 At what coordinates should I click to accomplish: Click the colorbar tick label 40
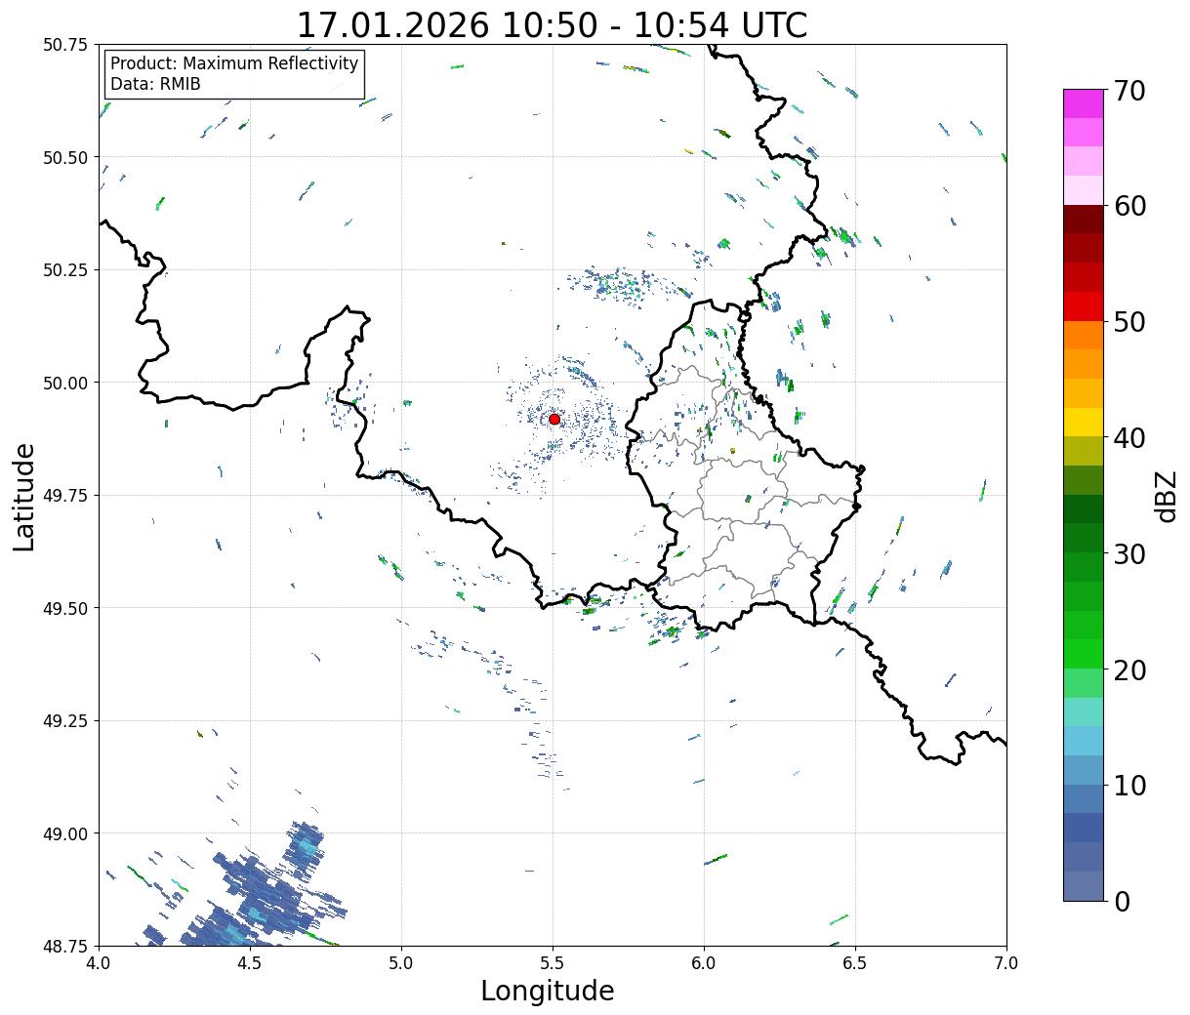pos(1129,438)
